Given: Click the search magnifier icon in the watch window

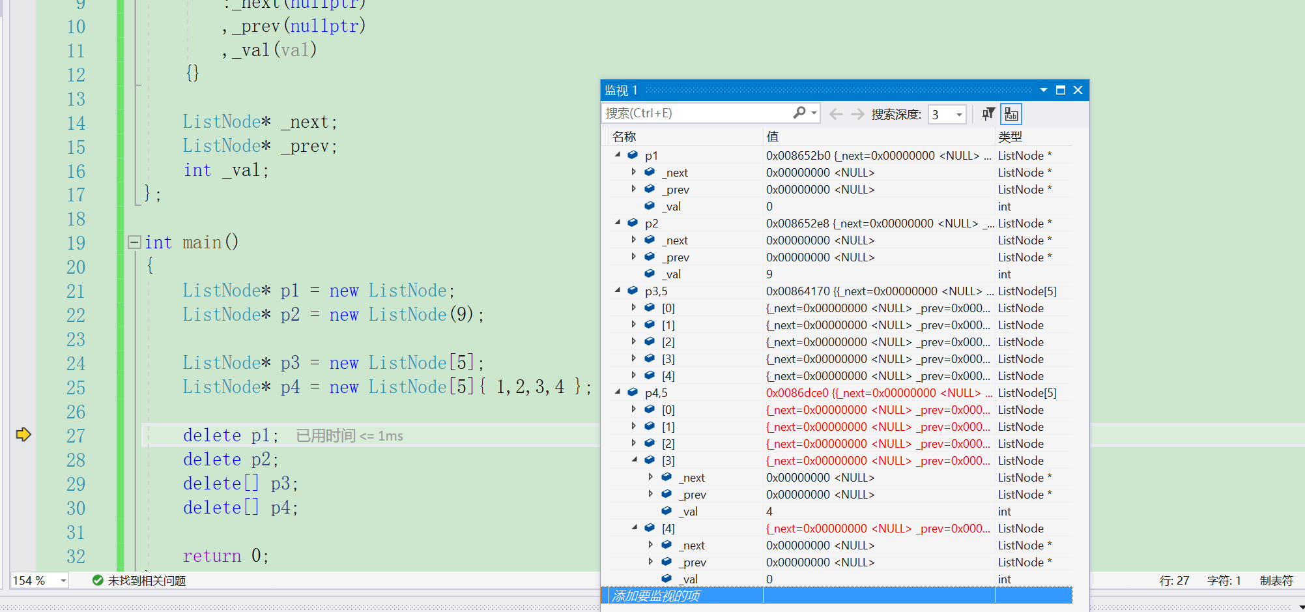Looking at the screenshot, I should (x=799, y=113).
